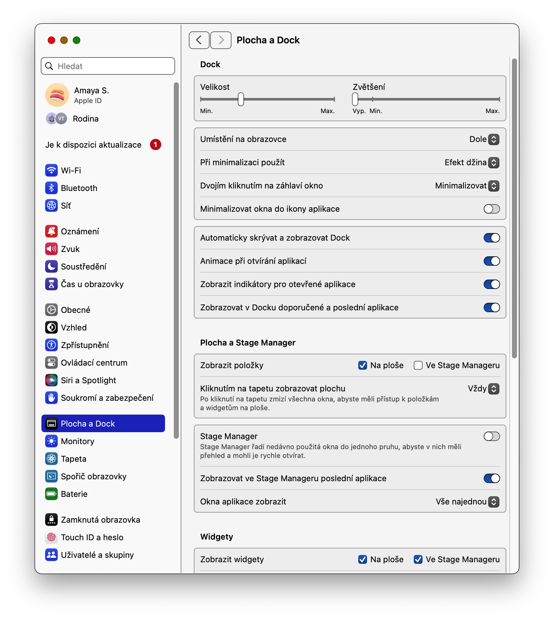Image resolution: width=554 pixels, height=620 pixels.
Task: Go to Obecné settings
Action: coord(103,310)
